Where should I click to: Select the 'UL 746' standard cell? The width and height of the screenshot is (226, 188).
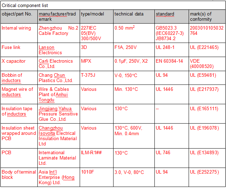[172, 158]
